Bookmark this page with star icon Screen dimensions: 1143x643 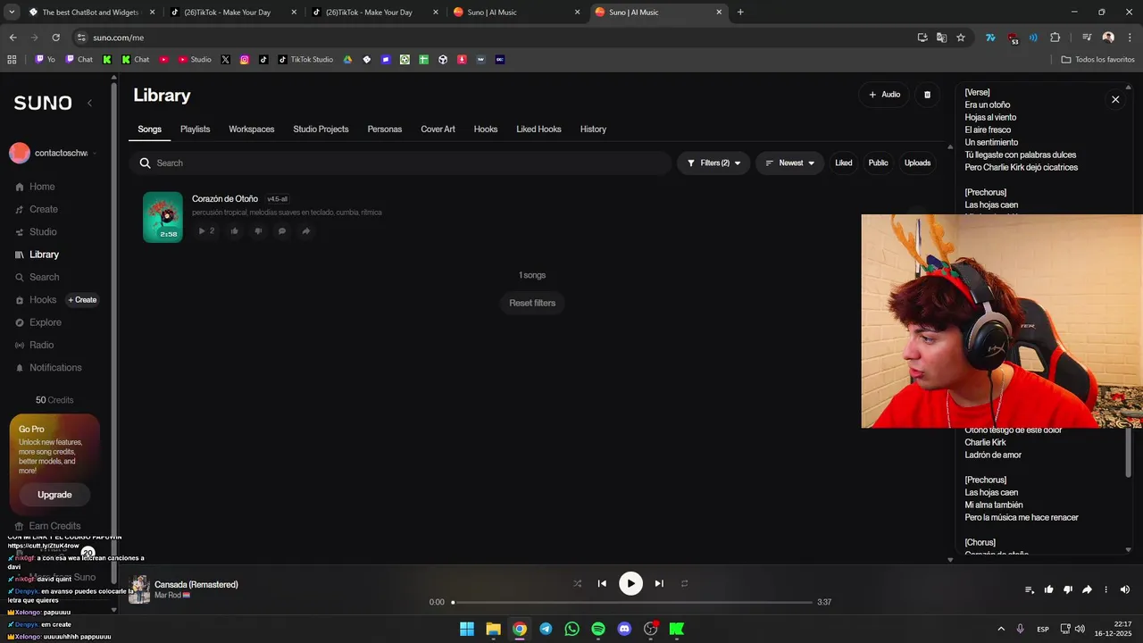961,38
